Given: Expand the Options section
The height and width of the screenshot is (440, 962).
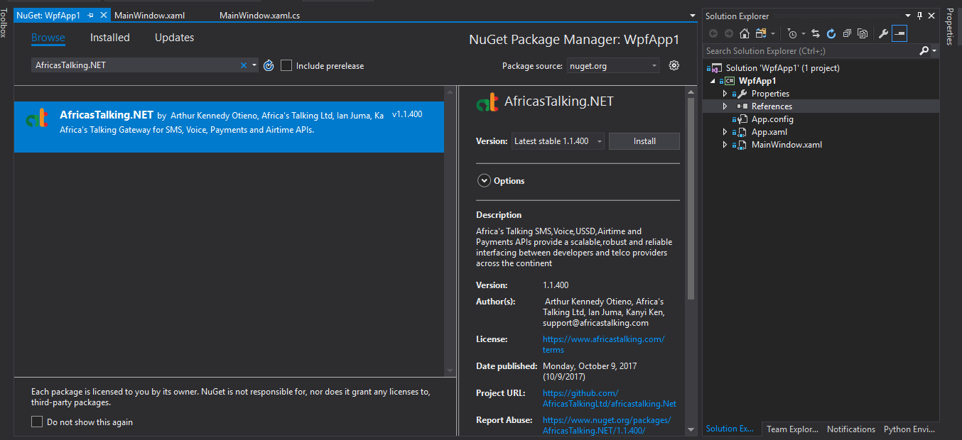Looking at the screenshot, I should click(x=483, y=181).
